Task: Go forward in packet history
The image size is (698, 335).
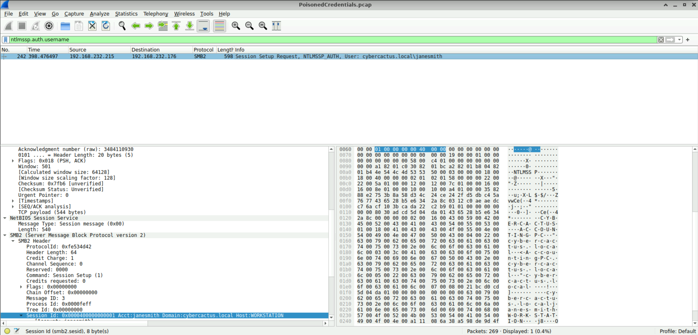Action: pos(149,26)
